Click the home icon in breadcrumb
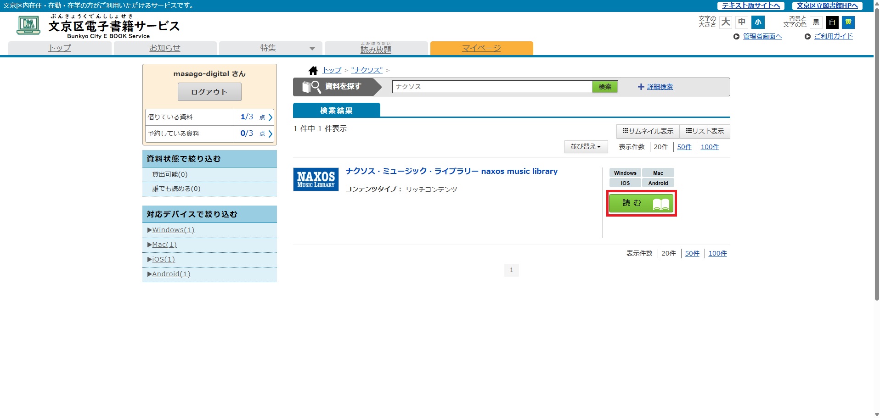This screenshot has width=880, height=418. (313, 70)
